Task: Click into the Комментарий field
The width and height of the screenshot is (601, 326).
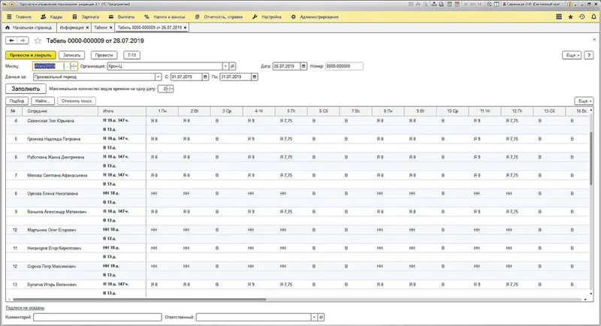Action: tap(98, 317)
